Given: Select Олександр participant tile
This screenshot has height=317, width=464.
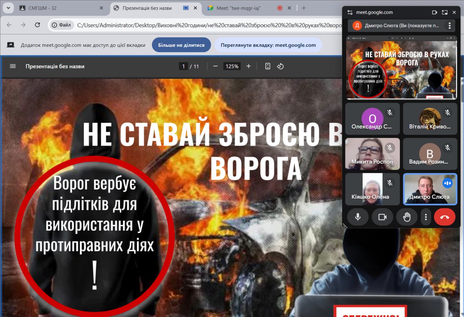Looking at the screenshot, I should pos(372,119).
